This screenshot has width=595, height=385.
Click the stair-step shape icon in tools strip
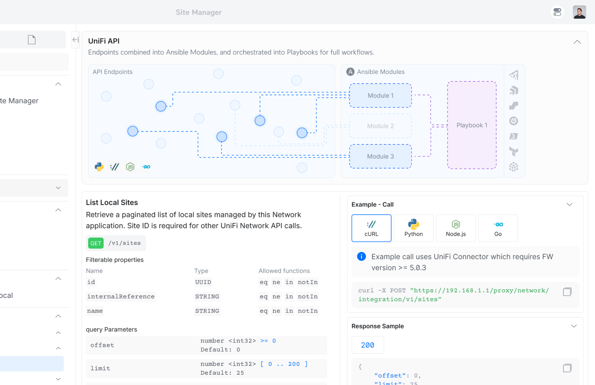[514, 106]
